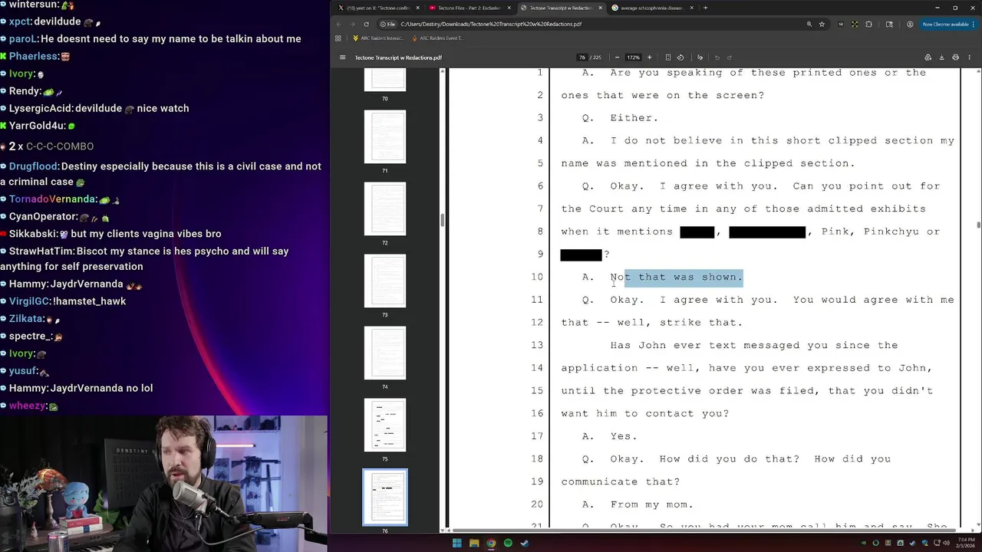Click the PDF title 'Tectone Transcript w Redactions.pdf'

[398, 58]
